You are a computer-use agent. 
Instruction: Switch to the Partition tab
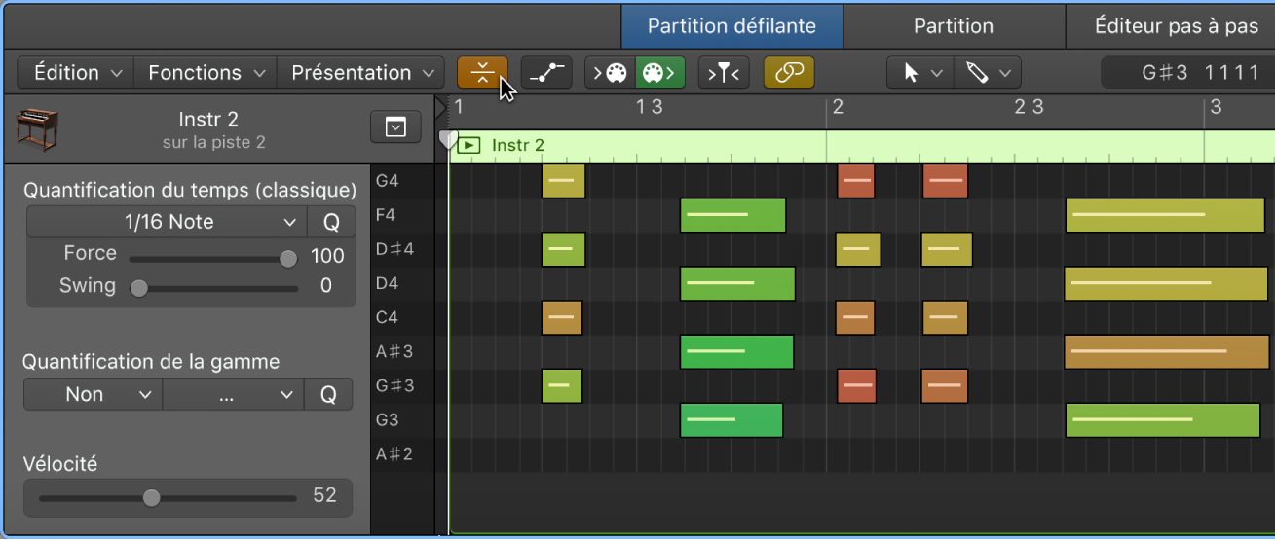(954, 26)
